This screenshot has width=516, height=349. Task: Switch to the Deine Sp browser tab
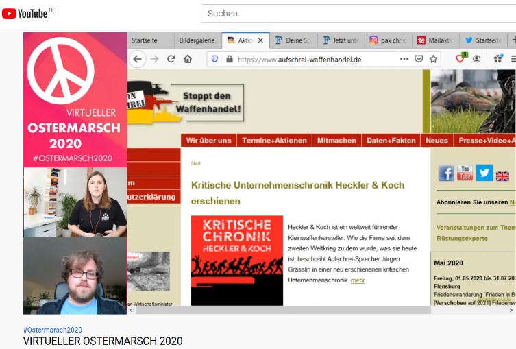pyautogui.click(x=293, y=40)
